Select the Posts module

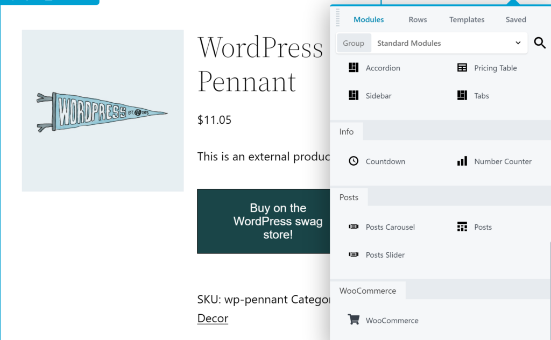click(482, 227)
